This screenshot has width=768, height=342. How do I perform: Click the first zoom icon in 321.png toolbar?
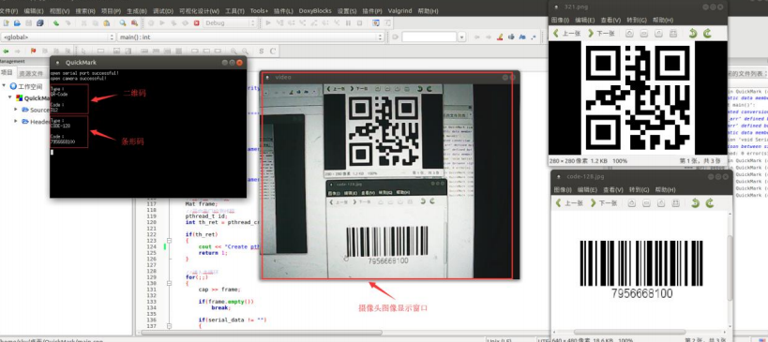tap(630, 34)
